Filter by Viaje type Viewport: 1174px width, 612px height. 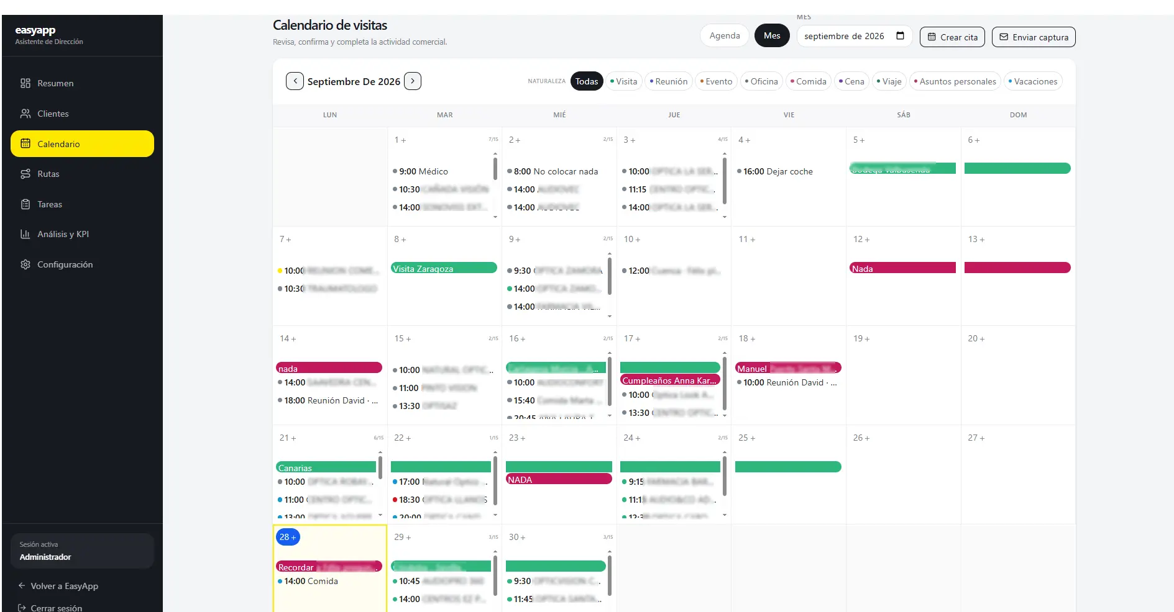click(889, 81)
